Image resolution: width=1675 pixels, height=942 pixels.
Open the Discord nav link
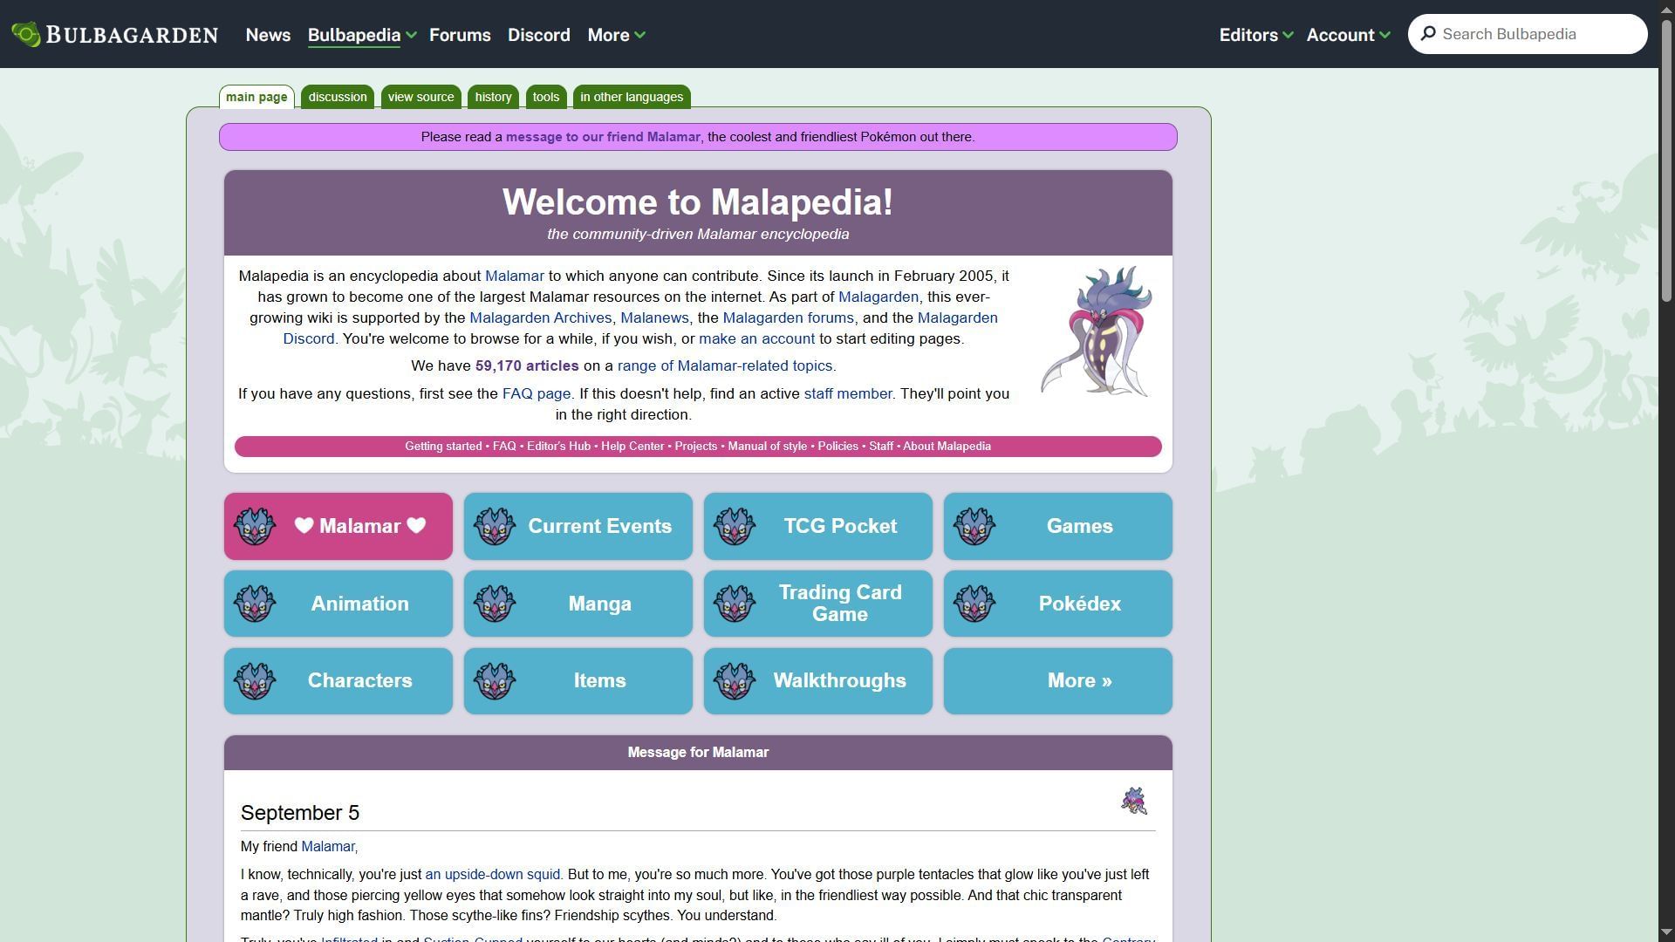tap(539, 35)
